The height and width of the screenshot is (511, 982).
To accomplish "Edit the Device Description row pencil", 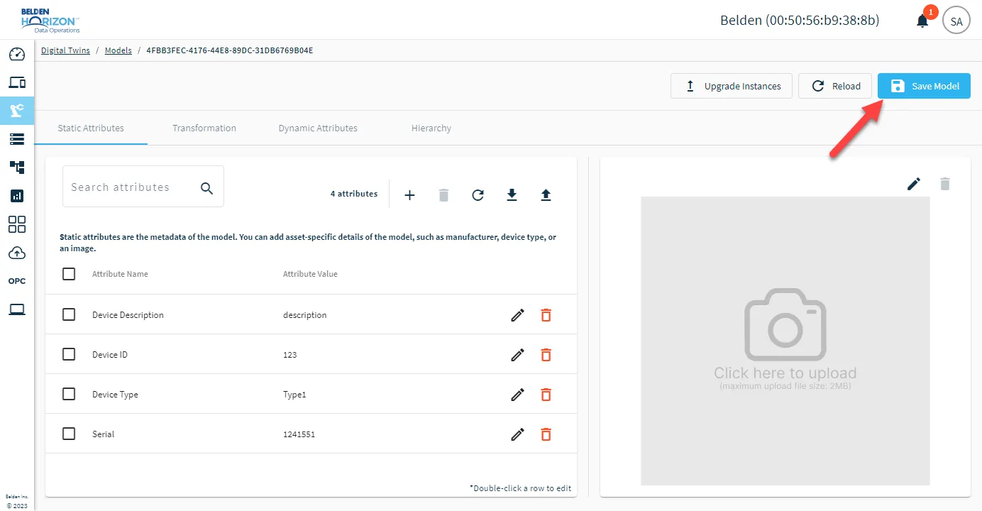I will click(518, 315).
